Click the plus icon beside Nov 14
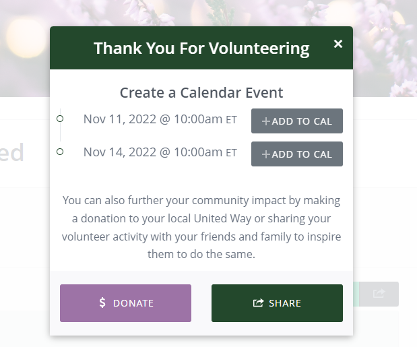The image size is (417, 347). click(266, 154)
